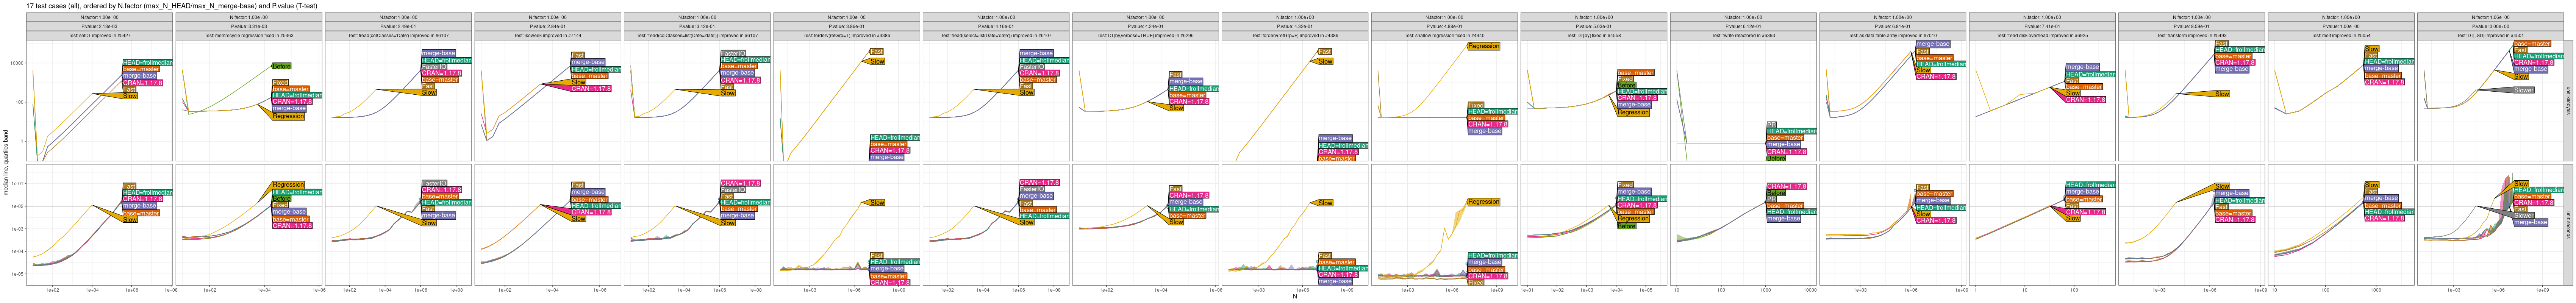Image resolution: width=2576 pixels, height=303 pixels.
Task: Click 'Test: fread disk overhead improved in #6925' header
Action: [x=2042, y=35]
